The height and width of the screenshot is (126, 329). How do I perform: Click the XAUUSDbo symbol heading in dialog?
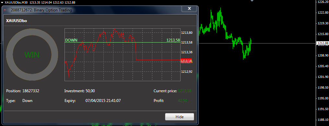click(17, 21)
